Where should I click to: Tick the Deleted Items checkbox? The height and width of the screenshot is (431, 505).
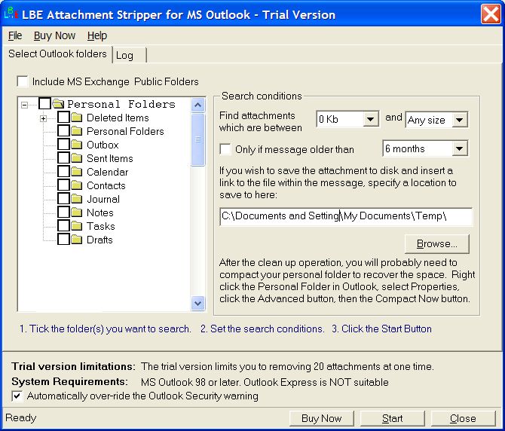[x=64, y=117]
